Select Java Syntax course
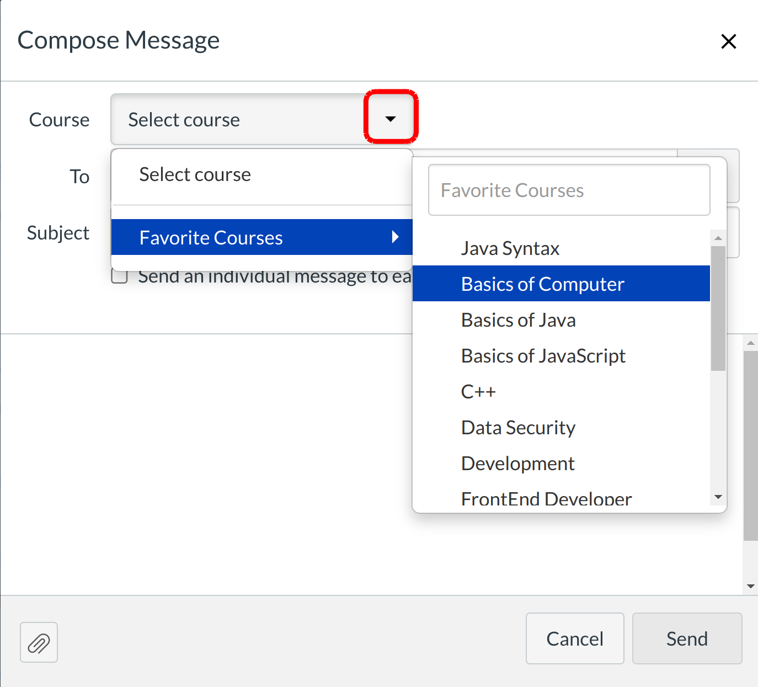 [x=510, y=249]
